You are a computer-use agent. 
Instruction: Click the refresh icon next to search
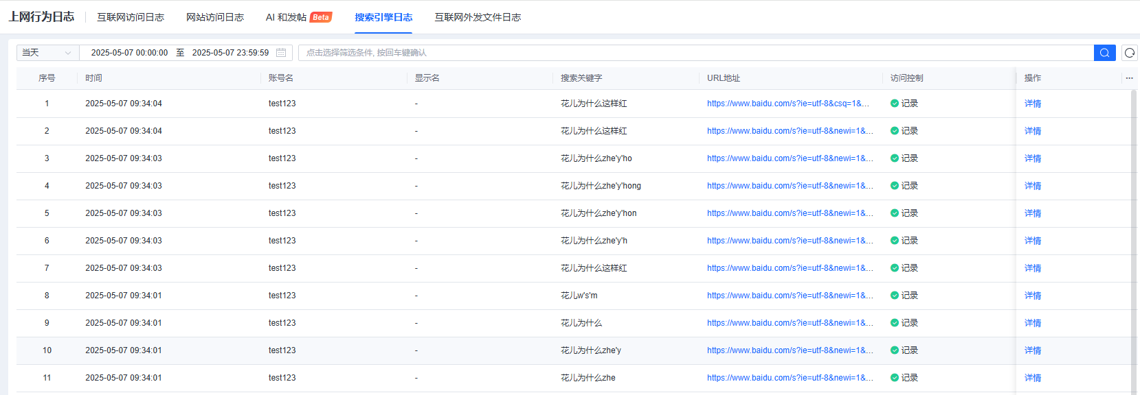pos(1130,53)
